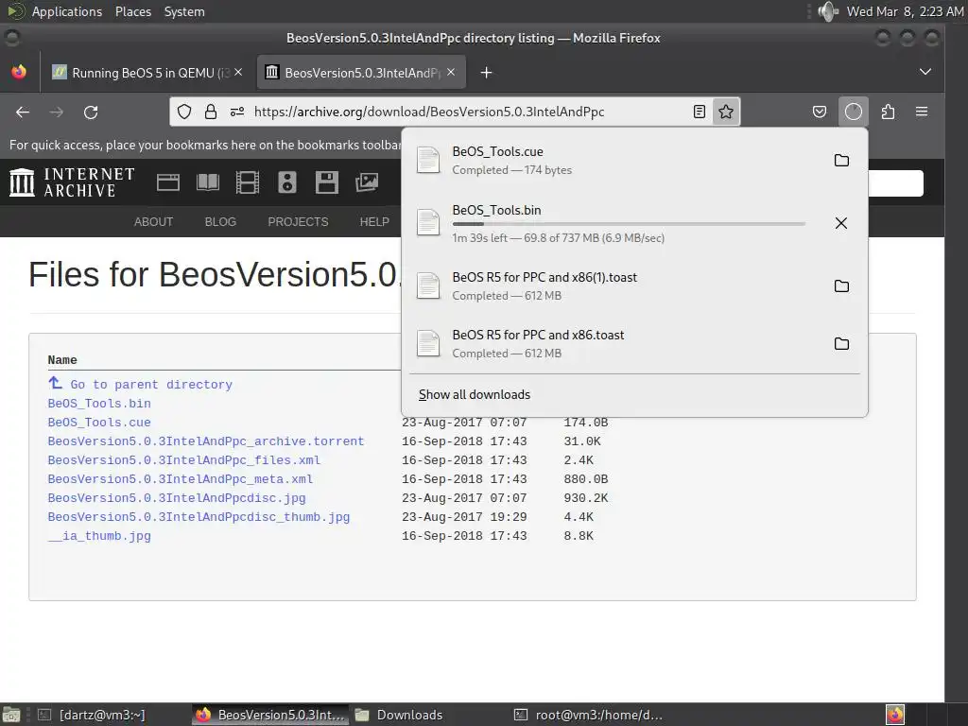The image size is (968, 726).
Task: Close the downloads panel via toolbar downloads icon
Action: tap(854, 112)
